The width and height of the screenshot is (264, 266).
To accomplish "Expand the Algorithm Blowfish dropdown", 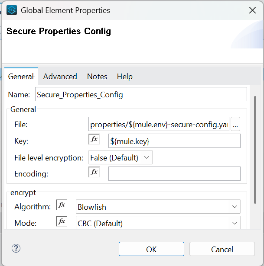I will [x=158, y=207].
